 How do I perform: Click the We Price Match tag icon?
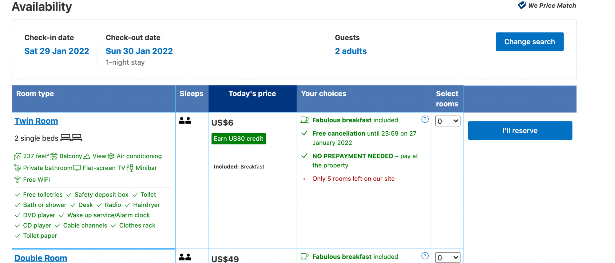(522, 5)
